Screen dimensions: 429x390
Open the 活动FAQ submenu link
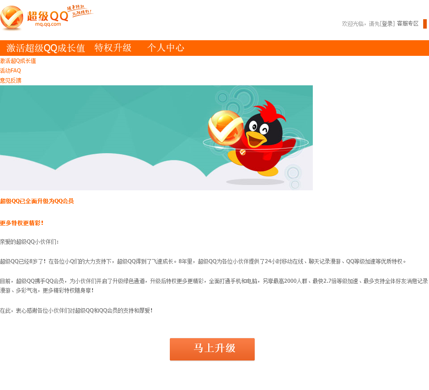[x=10, y=71]
